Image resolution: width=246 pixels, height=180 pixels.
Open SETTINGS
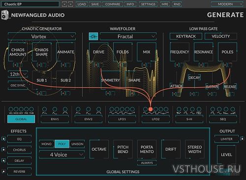point(148,4)
